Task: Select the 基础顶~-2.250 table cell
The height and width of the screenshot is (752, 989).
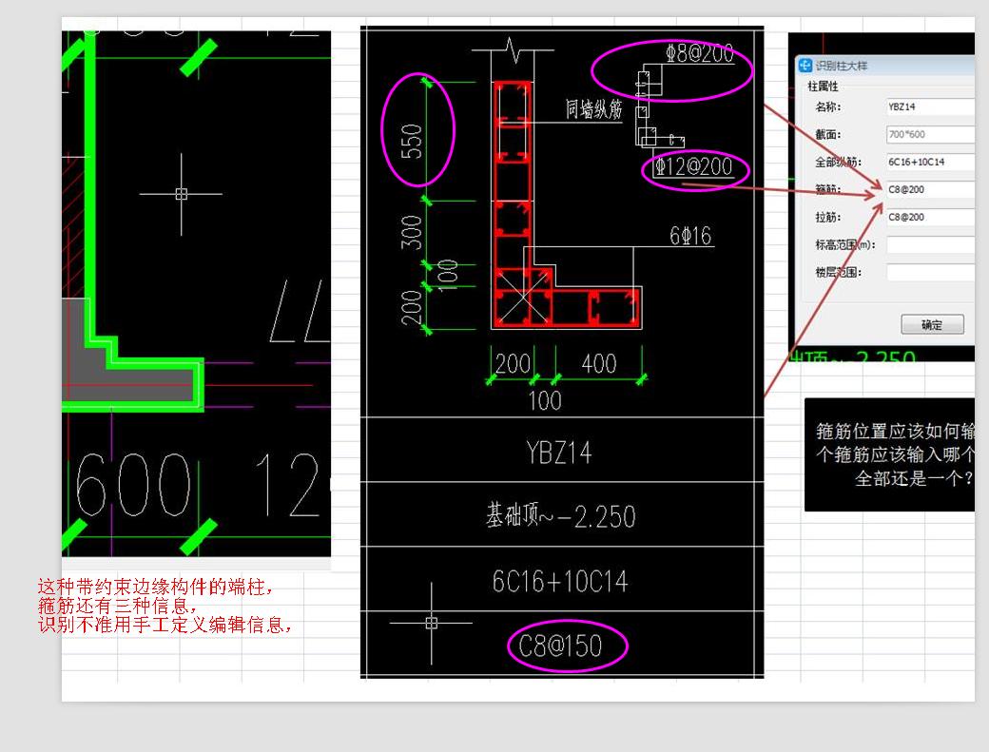Action: click(x=561, y=515)
